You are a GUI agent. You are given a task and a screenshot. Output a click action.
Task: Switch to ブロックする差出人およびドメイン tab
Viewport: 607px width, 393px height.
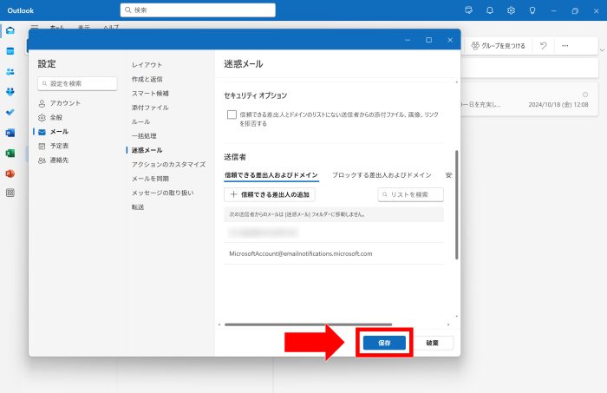pyautogui.click(x=382, y=174)
